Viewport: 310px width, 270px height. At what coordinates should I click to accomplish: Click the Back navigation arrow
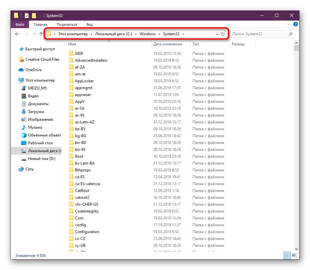pyautogui.click(x=17, y=34)
